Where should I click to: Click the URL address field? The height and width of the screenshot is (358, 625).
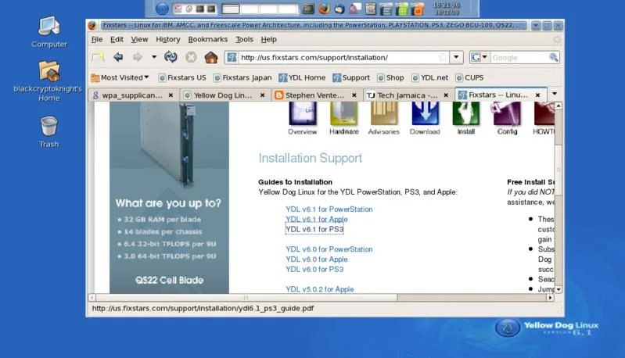338,57
